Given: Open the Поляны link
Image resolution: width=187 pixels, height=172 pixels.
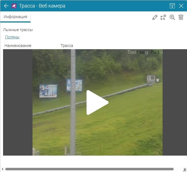Looking at the screenshot, I should [x=12, y=37].
